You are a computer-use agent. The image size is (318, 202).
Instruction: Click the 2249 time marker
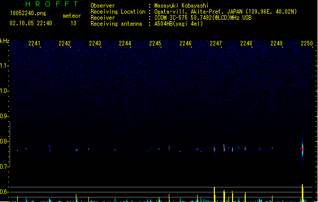(277, 43)
